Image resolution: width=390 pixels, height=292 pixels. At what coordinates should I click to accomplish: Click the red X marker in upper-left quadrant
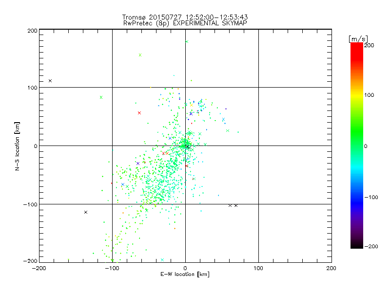[139, 113]
